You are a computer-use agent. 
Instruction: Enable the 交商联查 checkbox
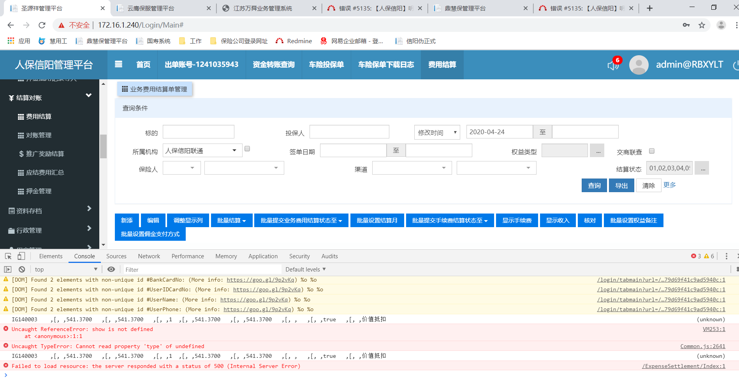click(652, 151)
